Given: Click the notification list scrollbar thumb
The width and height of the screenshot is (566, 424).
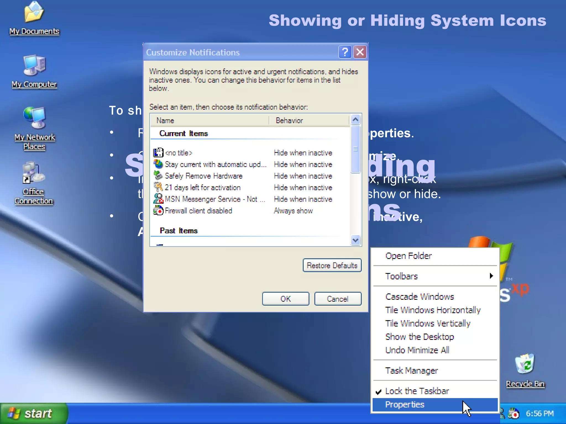Looking at the screenshot, I should coord(355,149).
